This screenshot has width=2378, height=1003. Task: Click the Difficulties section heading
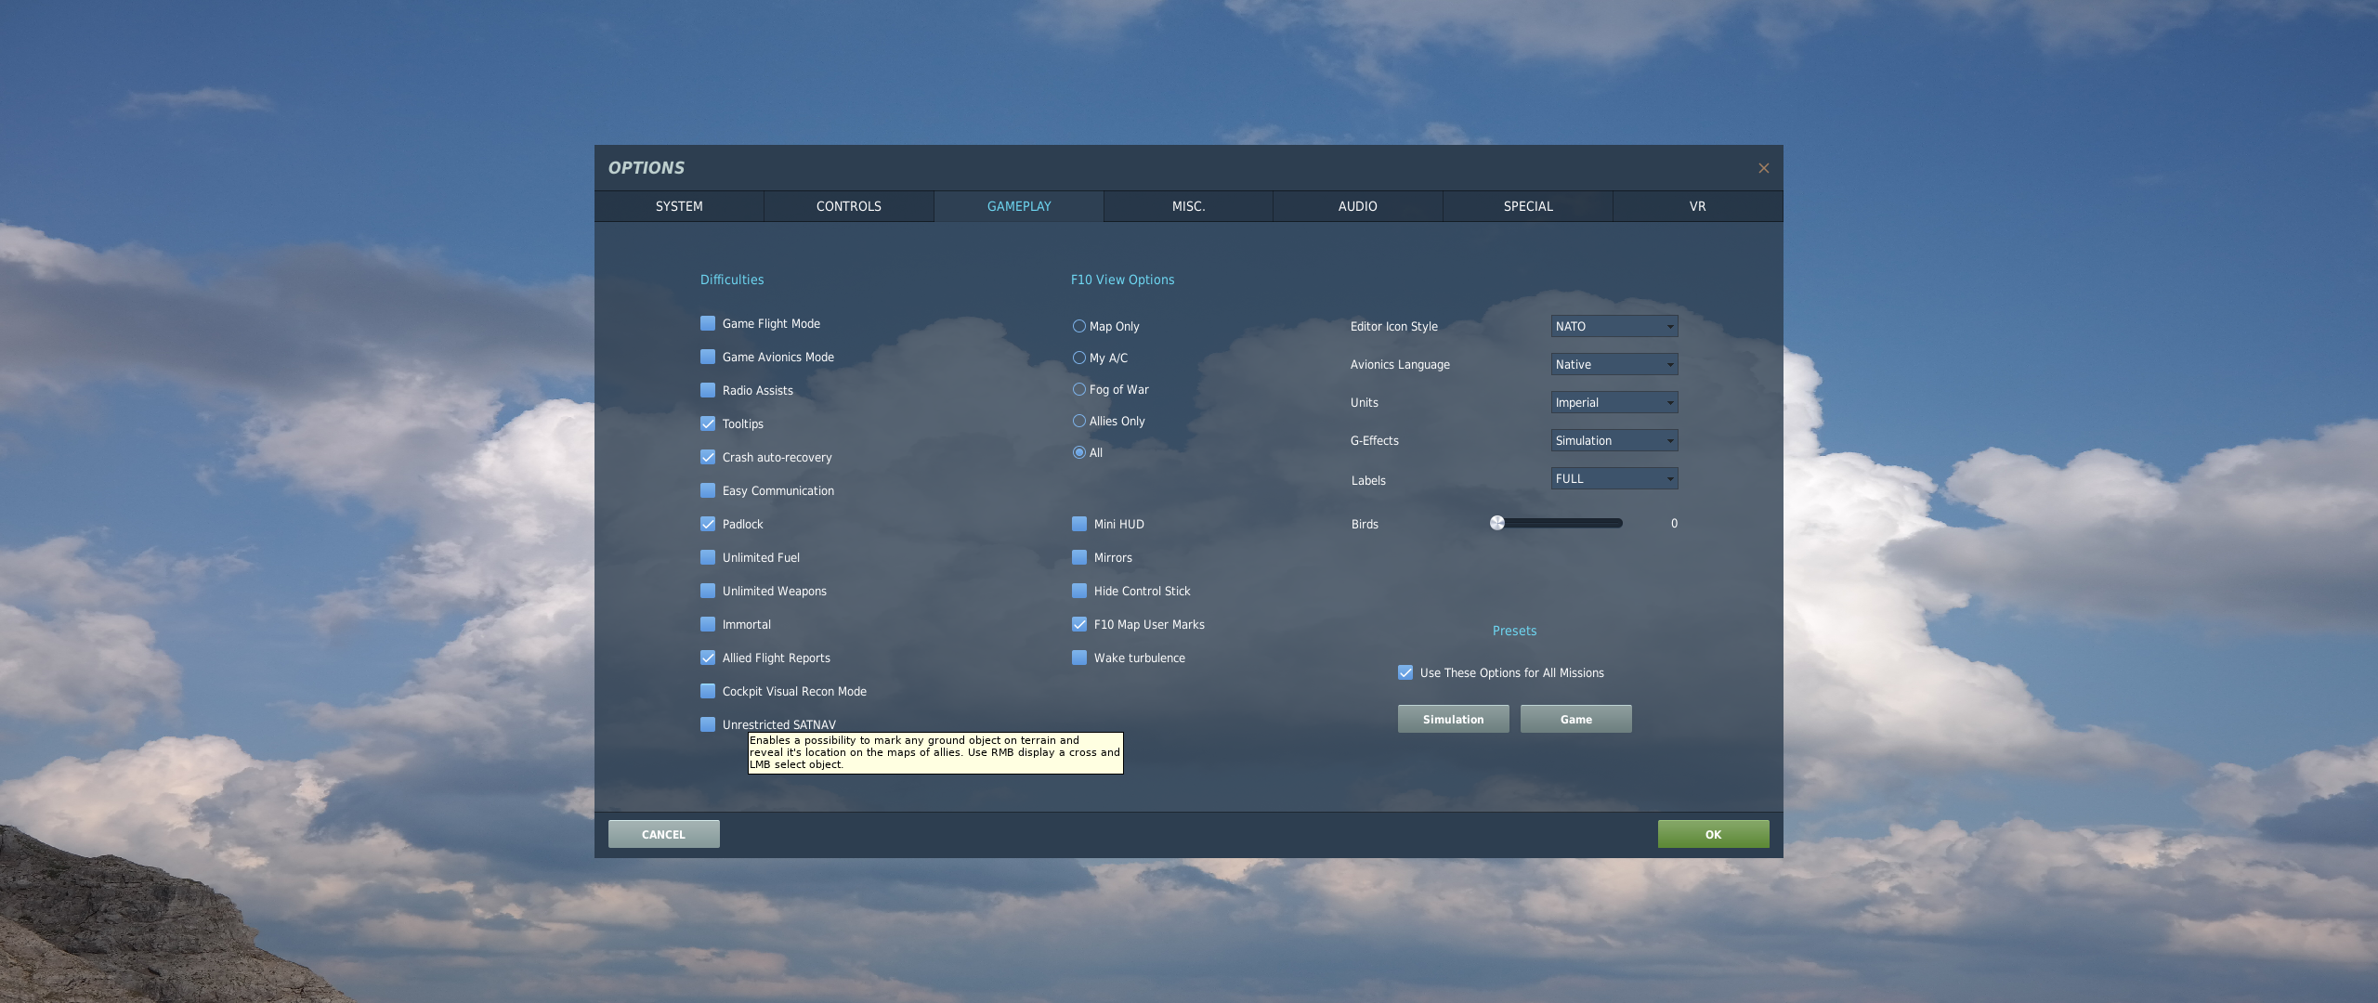click(732, 280)
